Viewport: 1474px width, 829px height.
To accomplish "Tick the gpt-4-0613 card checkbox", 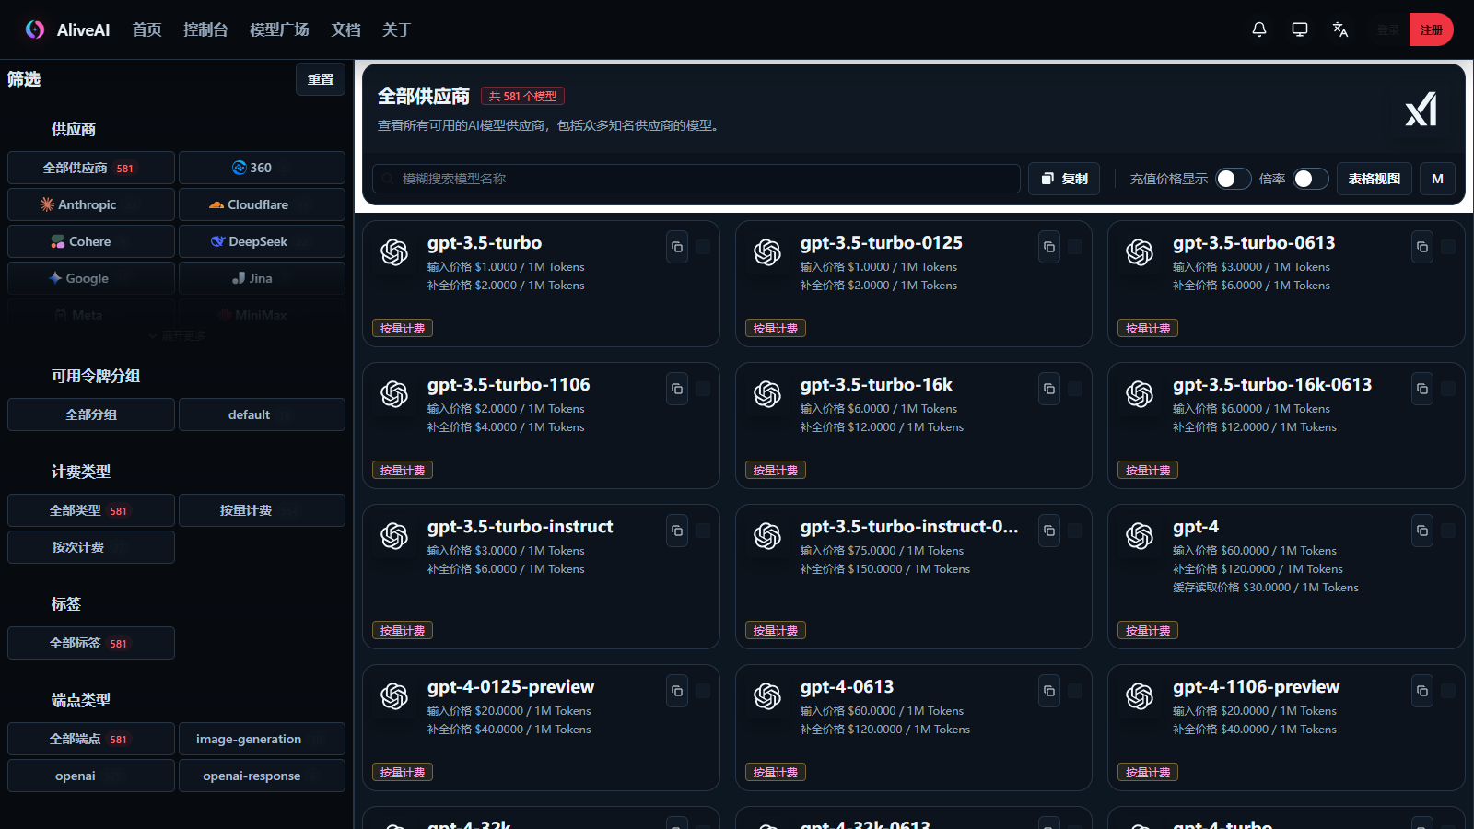I will coord(1075,691).
